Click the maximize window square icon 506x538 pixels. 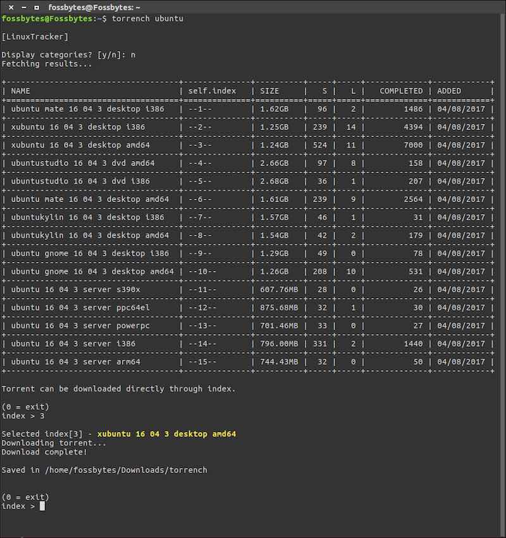click(37, 7)
